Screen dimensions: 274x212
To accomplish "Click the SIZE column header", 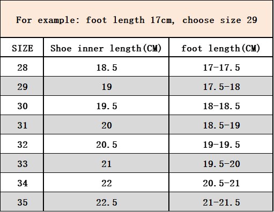I will (22, 48).
